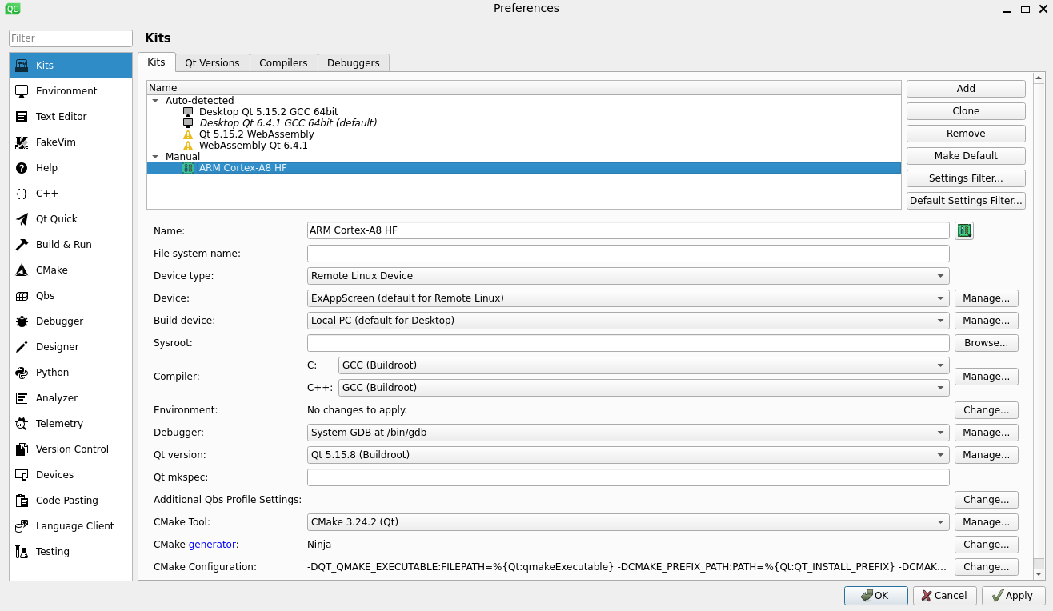Select the Kits category icon in sidebar

[x=22, y=66]
